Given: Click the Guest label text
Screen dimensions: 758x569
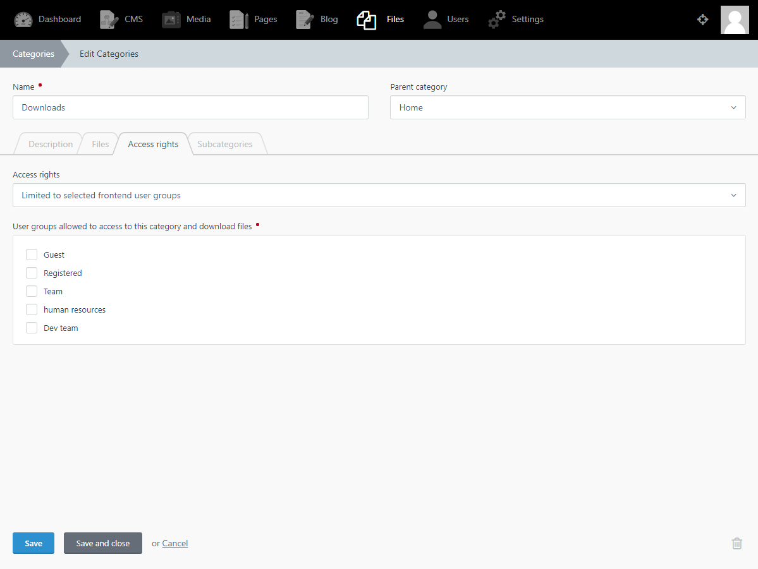Looking at the screenshot, I should click(54, 255).
